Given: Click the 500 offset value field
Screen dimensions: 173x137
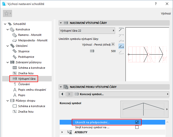Looking at the screenshot, I should tap(113, 51).
